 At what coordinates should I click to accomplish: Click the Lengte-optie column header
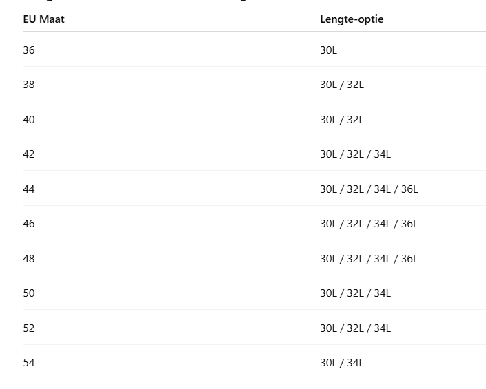pyautogui.click(x=352, y=19)
